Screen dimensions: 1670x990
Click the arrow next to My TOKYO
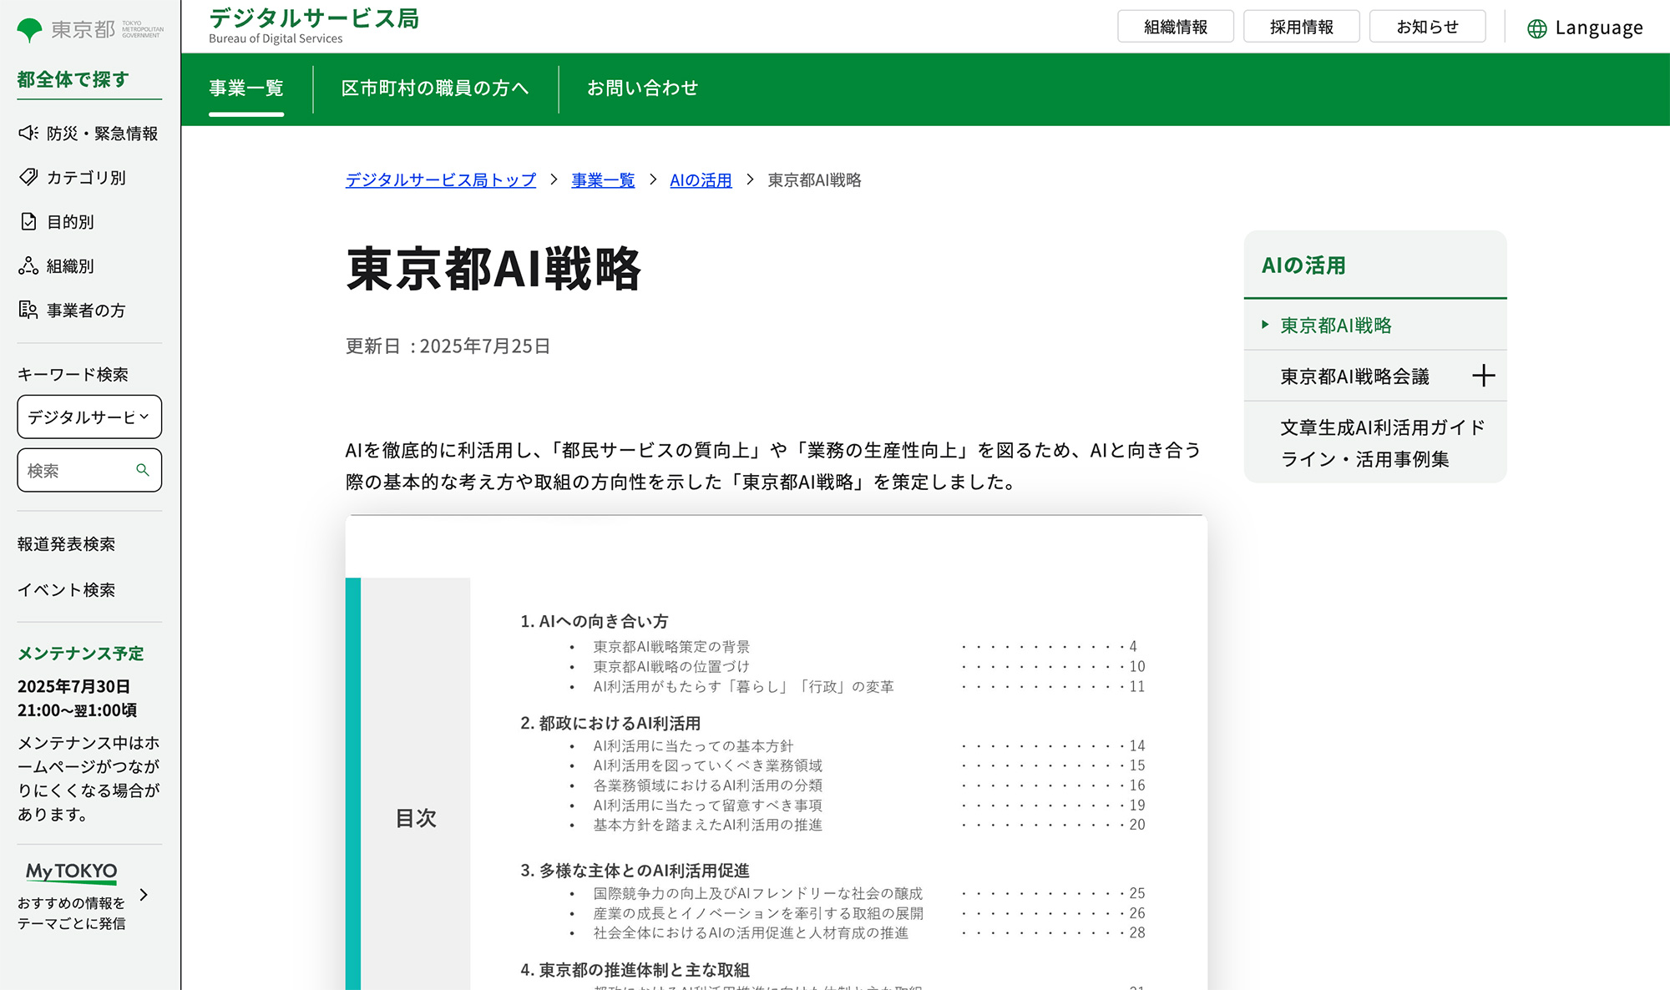pyautogui.click(x=144, y=895)
